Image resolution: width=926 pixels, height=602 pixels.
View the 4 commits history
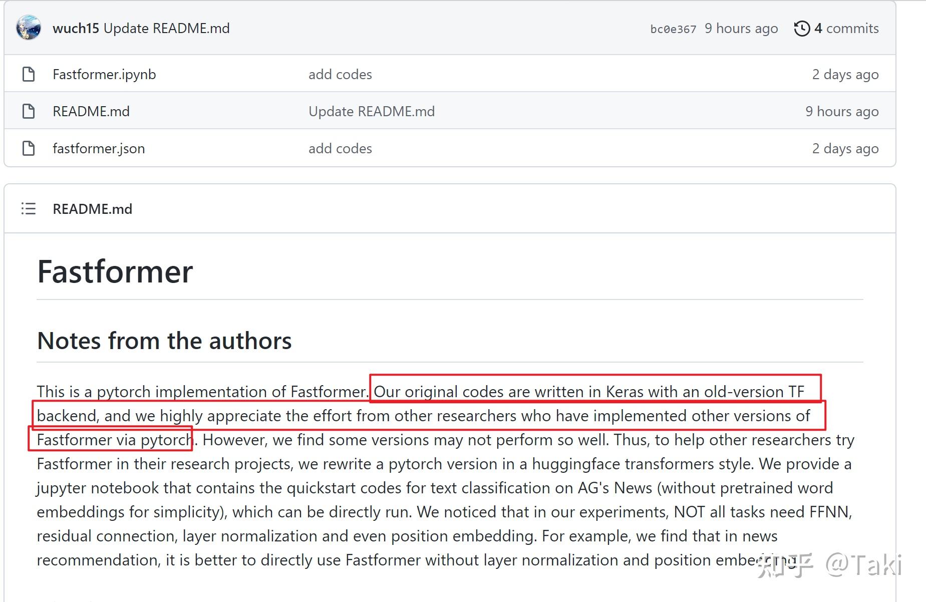pos(846,29)
